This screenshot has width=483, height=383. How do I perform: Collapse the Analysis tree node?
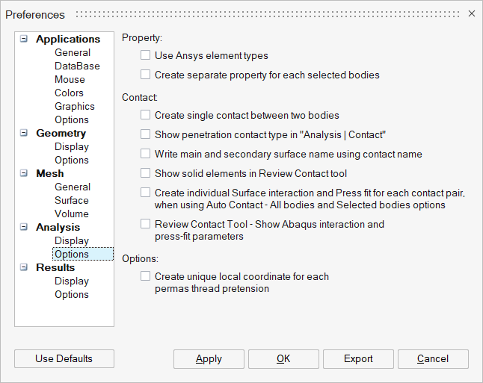(24, 228)
